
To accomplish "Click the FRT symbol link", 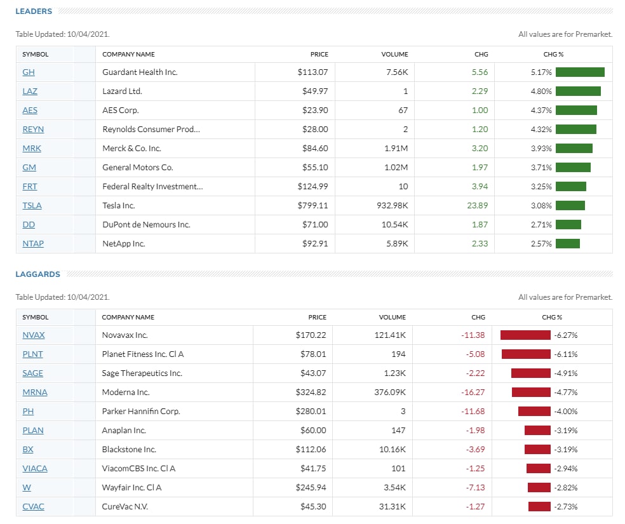I will point(30,187).
